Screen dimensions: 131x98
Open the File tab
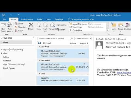tap(4, 19)
